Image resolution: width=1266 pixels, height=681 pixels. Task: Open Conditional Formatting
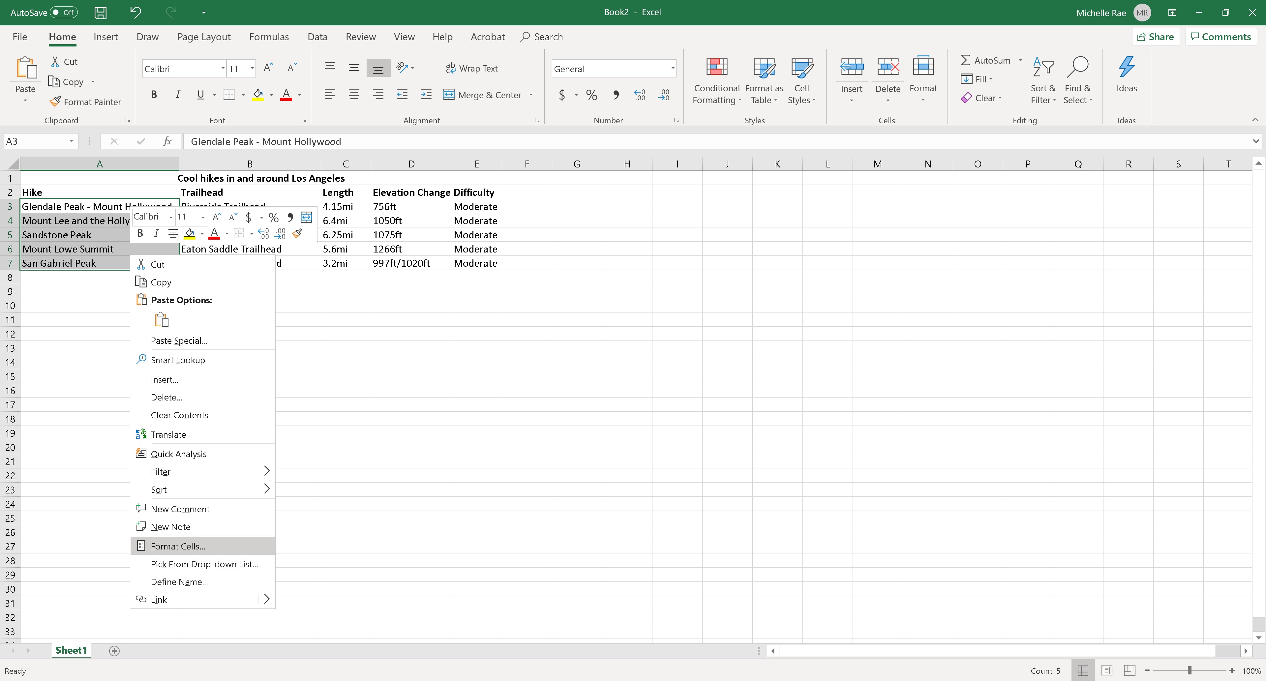[716, 81]
